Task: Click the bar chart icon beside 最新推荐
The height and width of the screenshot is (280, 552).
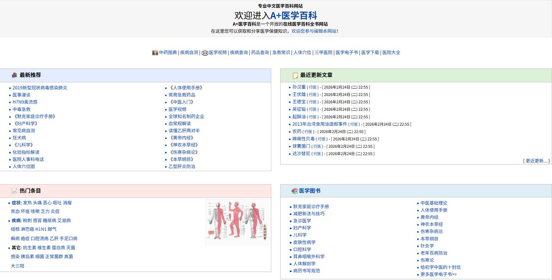Action: pyautogui.click(x=14, y=74)
